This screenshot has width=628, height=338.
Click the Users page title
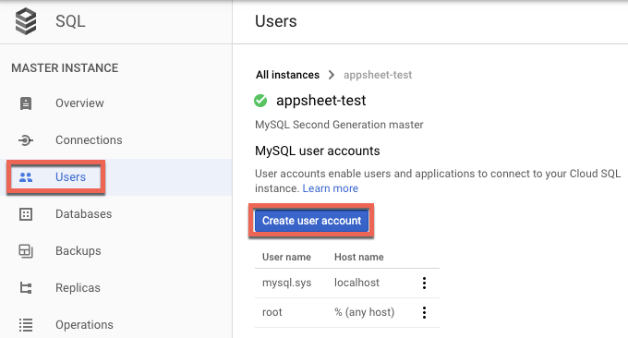pos(276,21)
